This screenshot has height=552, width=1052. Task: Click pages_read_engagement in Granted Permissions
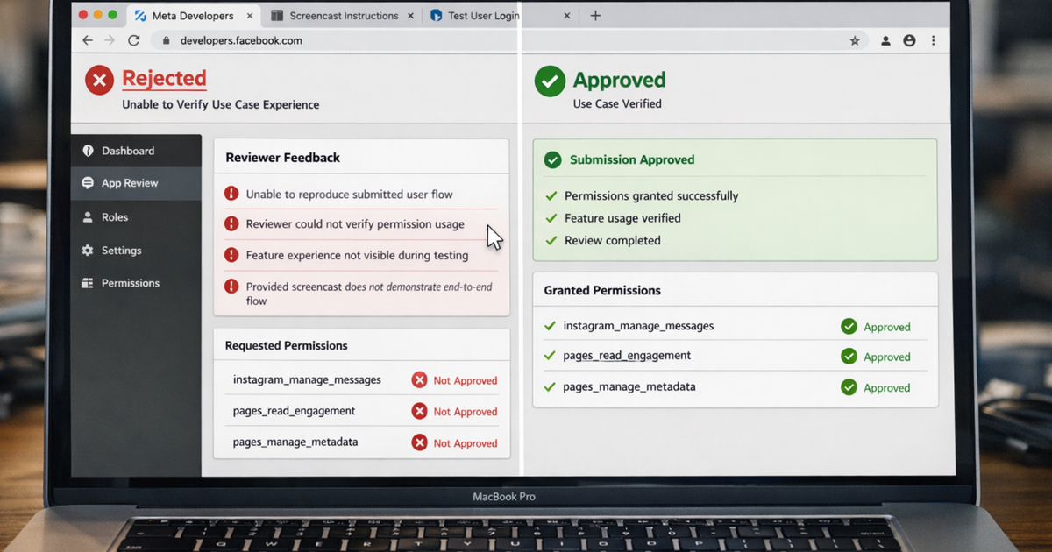pyautogui.click(x=627, y=356)
